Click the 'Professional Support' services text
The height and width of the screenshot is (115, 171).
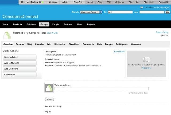pos(64,62)
